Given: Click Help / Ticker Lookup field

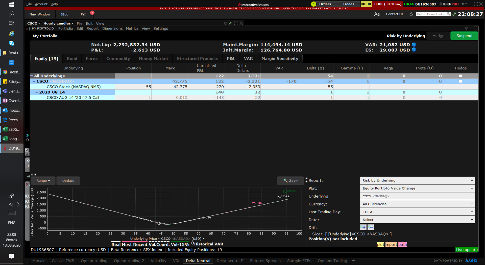Looking at the screenshot, I should coord(433,14).
